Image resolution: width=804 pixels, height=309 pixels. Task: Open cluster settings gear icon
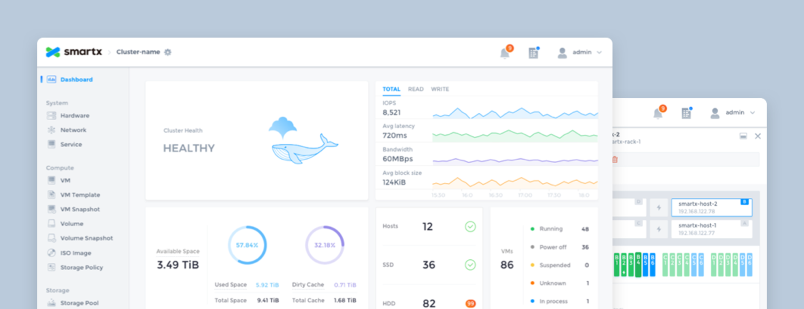click(168, 52)
